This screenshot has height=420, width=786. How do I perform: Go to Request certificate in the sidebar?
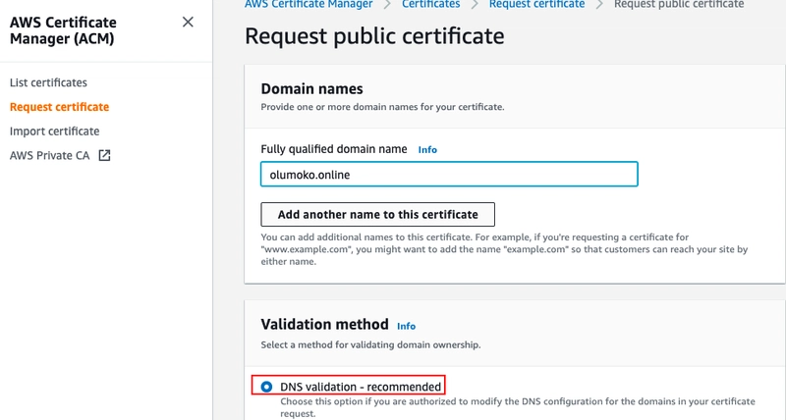pos(59,107)
